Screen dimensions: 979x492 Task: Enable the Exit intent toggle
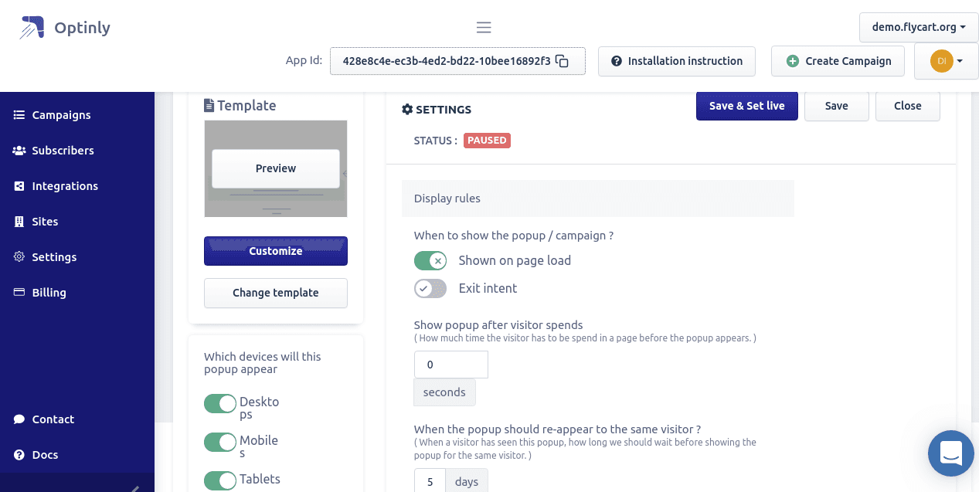coord(430,289)
